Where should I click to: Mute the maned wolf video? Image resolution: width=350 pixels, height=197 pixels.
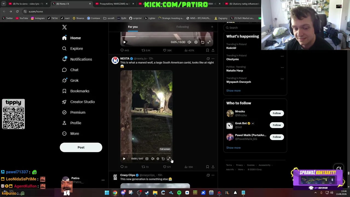pyautogui.click(x=153, y=159)
